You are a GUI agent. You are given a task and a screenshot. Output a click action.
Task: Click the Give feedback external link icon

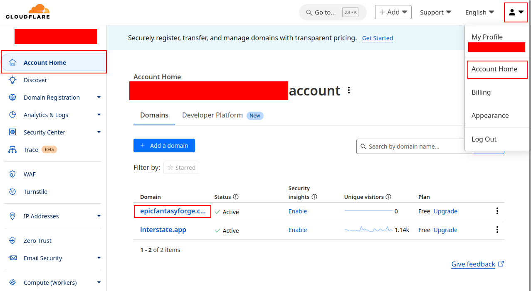pyautogui.click(x=501, y=264)
